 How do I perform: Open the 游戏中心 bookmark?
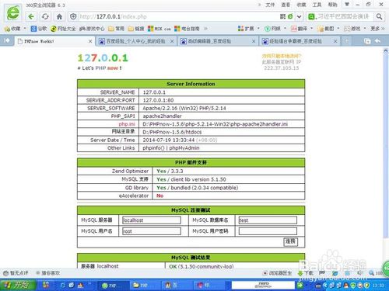coord(92,29)
